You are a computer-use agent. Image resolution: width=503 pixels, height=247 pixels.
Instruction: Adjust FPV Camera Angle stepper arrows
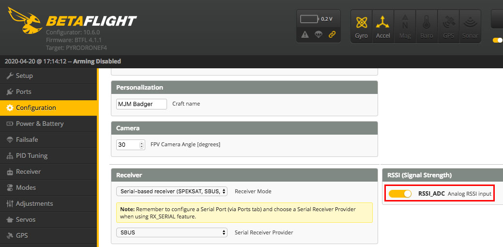[142, 145]
